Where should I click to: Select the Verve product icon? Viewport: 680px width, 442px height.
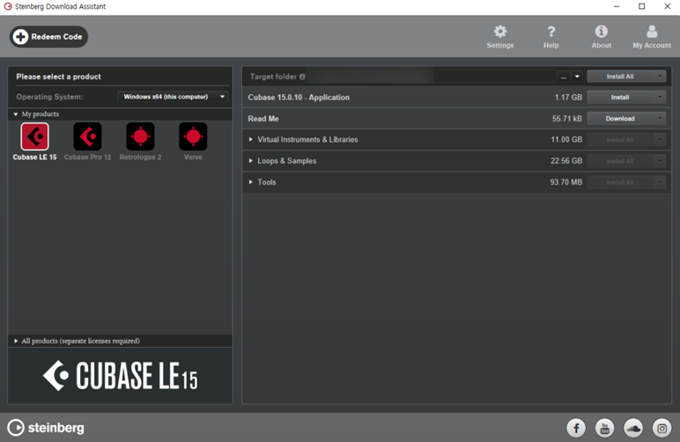point(193,136)
